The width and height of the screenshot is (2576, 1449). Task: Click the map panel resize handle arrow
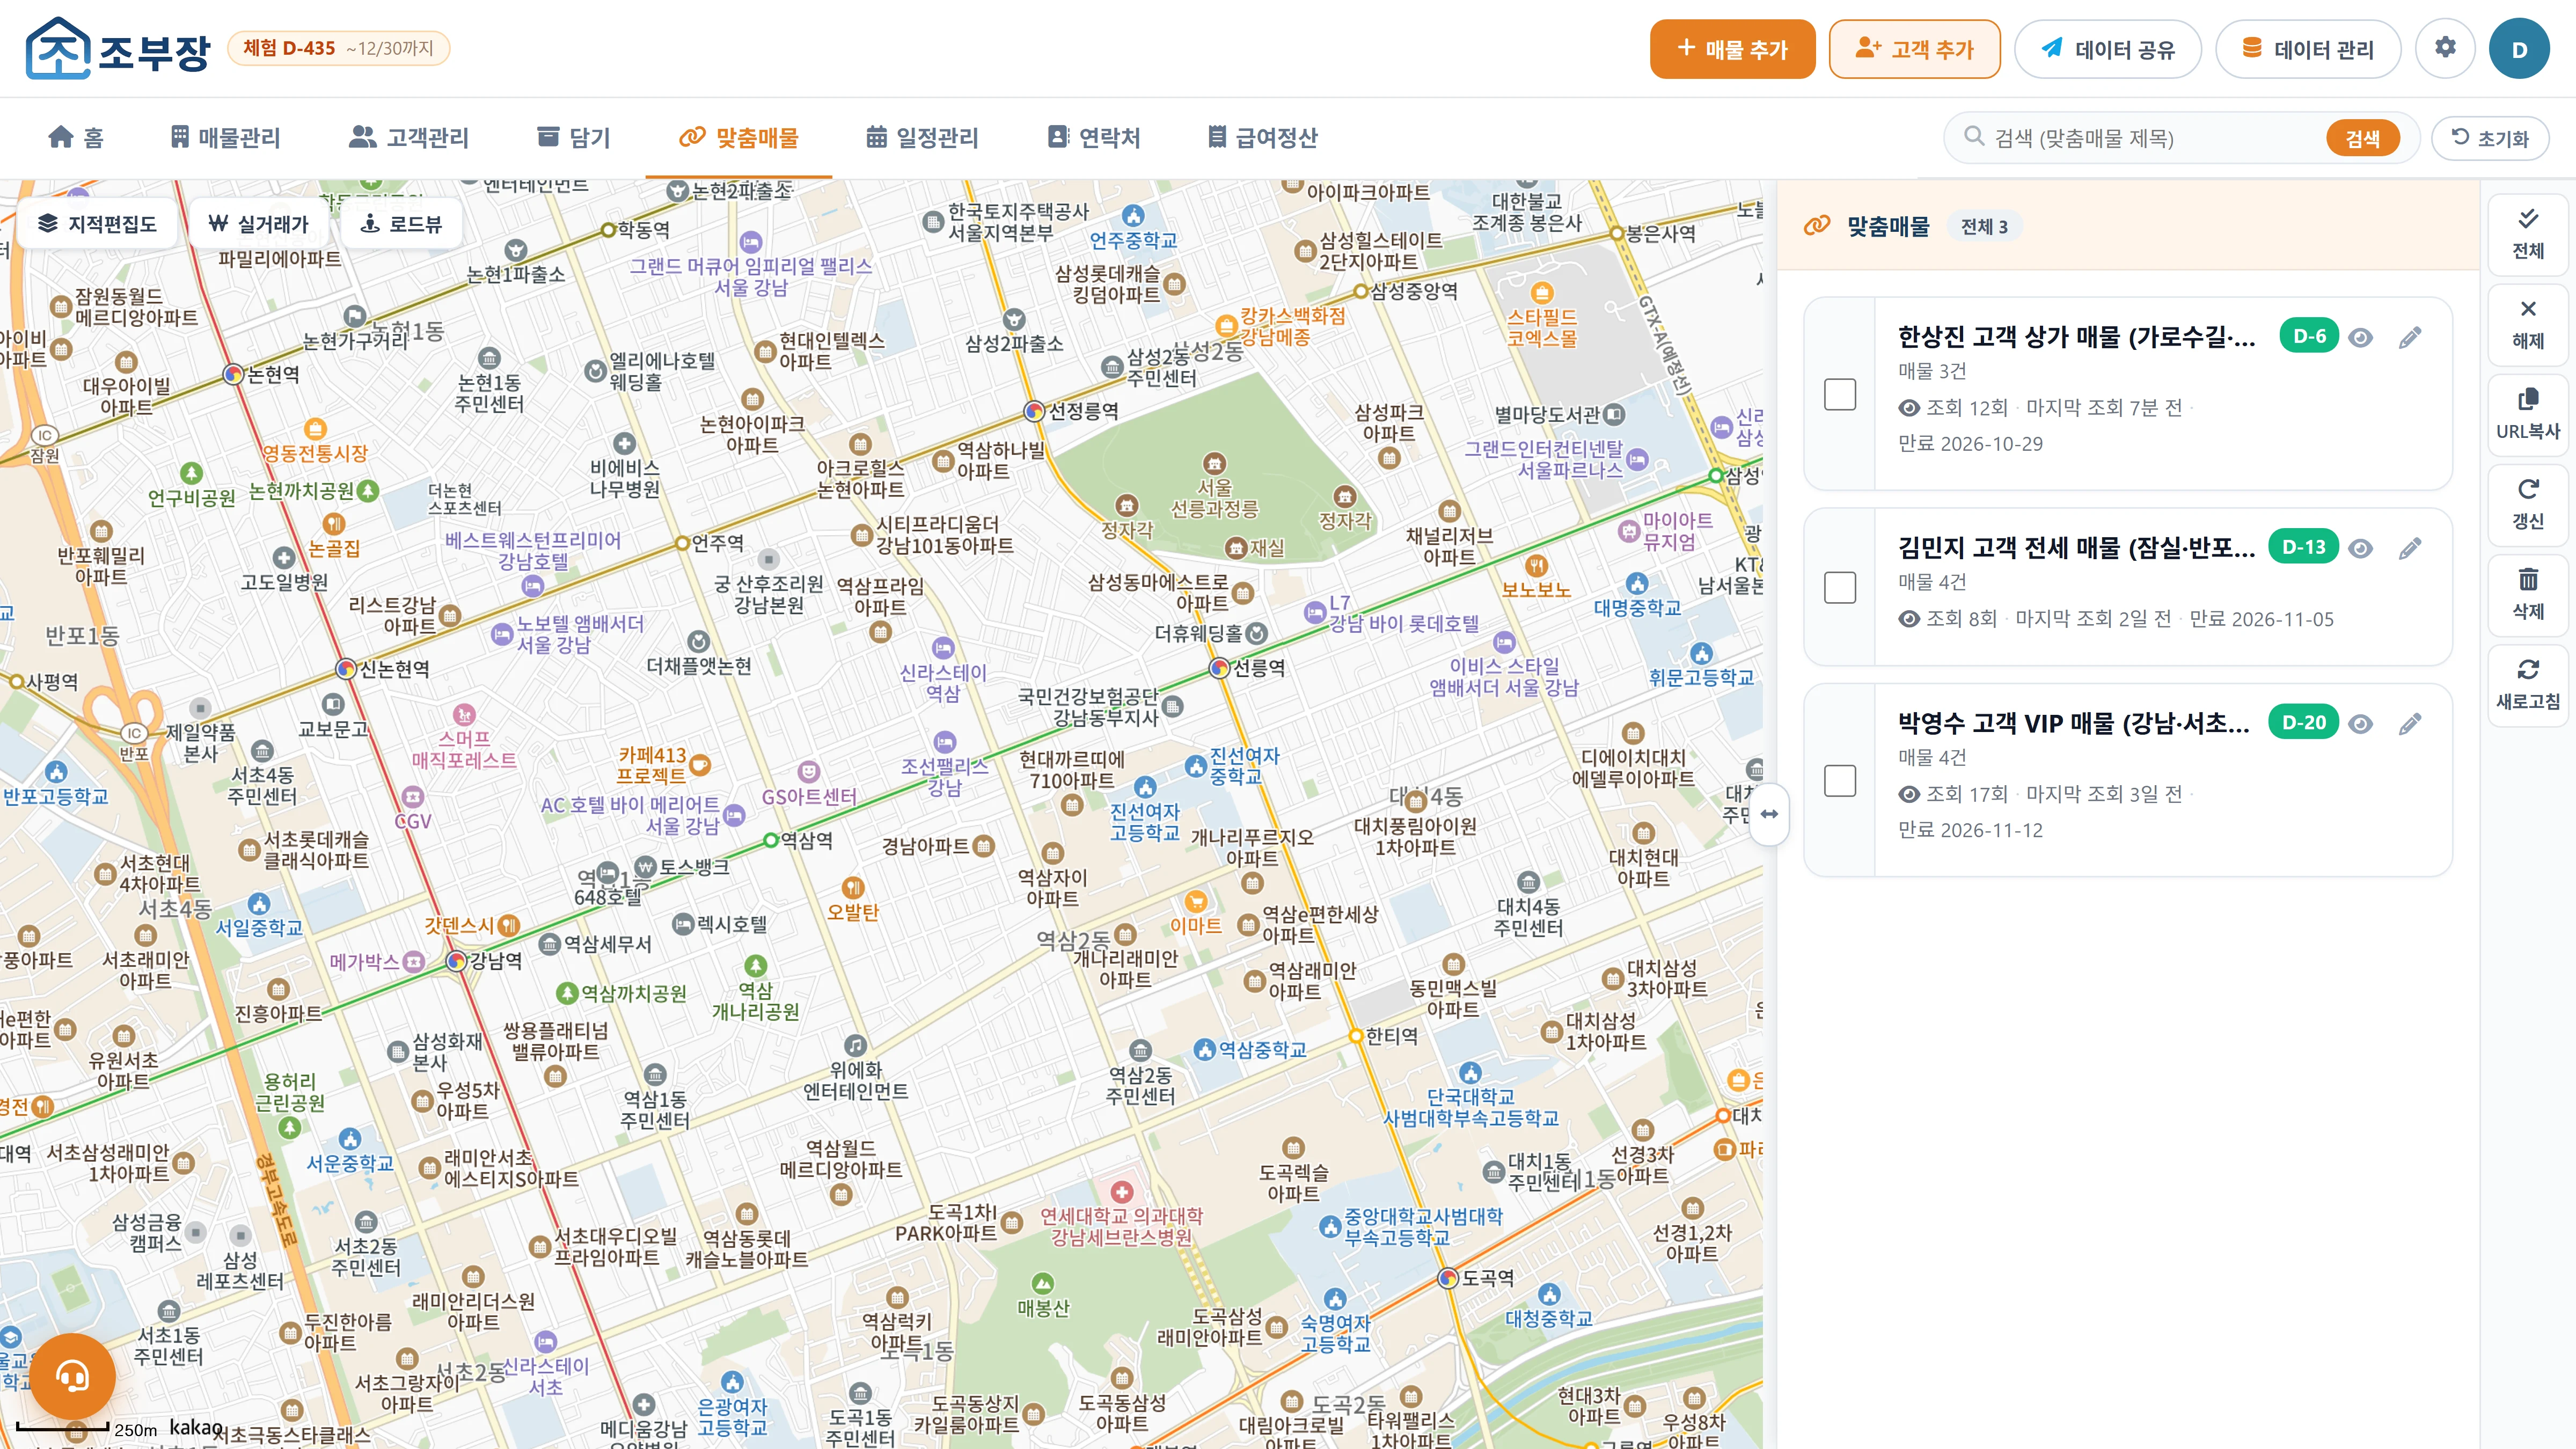pos(1769,814)
